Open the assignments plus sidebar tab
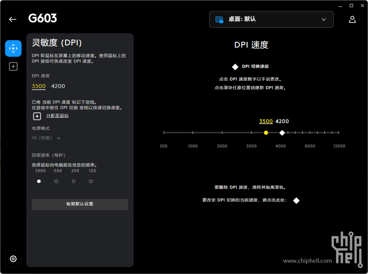This screenshot has height=274, width=368. pos(13,67)
